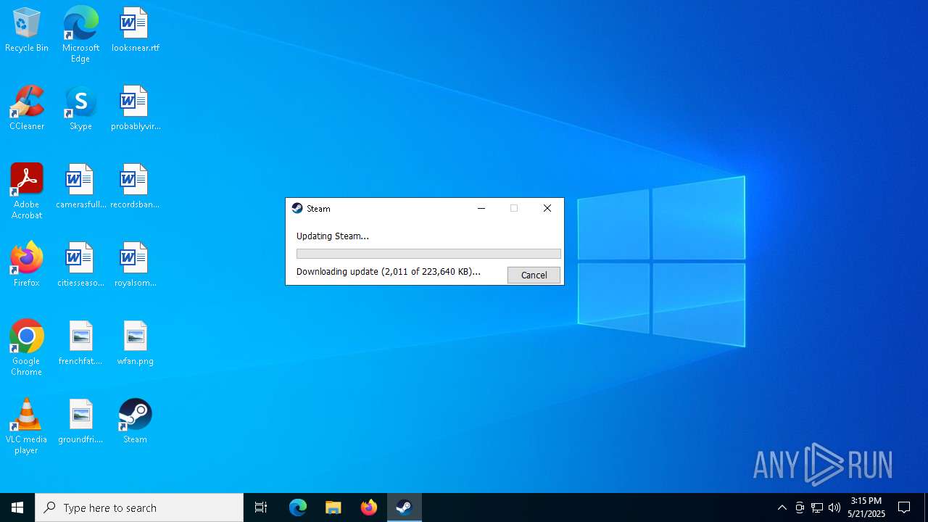Select the Firefox desktop shortcut
This screenshot has height=522, width=928.
click(x=27, y=265)
